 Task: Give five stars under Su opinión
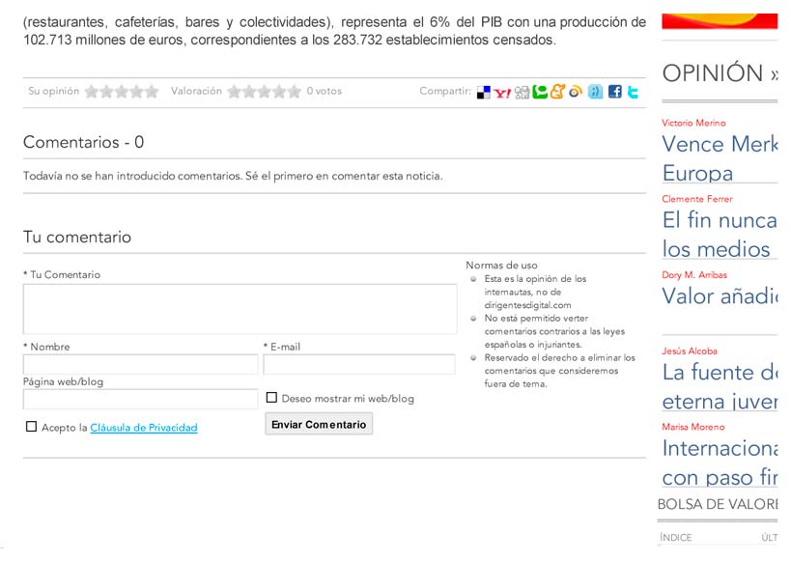click(152, 92)
